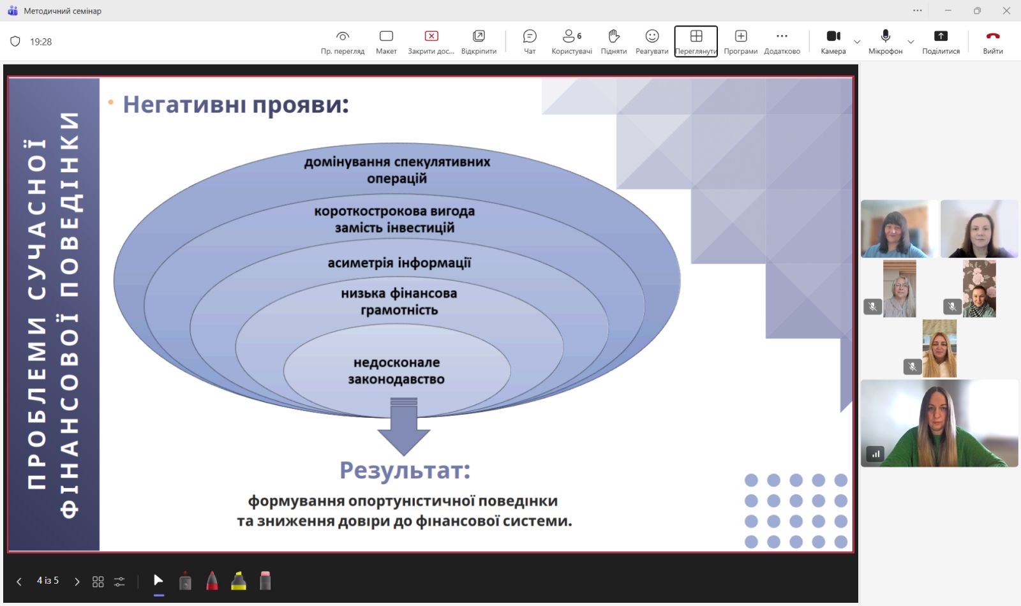This screenshot has width=1021, height=606.
Task: Show the participants list (Користувачі)
Action: tap(571, 41)
